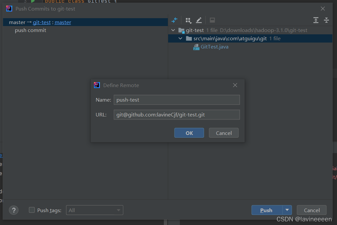Screen dimensions: 337x225
Task: Click the file path D:\downloads\hadoop-3.1.0\git-test
Action: click(x=263, y=30)
